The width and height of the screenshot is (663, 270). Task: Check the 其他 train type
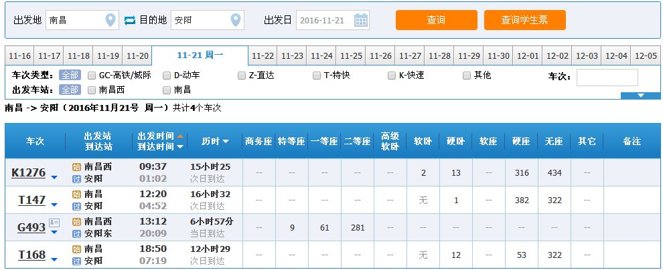coord(466,76)
